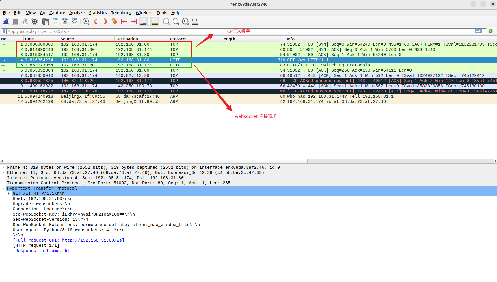Image resolution: width=497 pixels, height=282 pixels.
Task: Open the File menu
Action: (x=6, y=13)
